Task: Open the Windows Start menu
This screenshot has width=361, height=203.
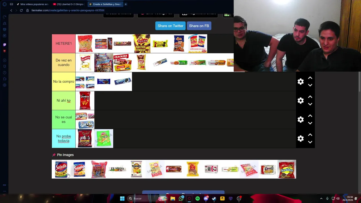Action: tap(122, 198)
